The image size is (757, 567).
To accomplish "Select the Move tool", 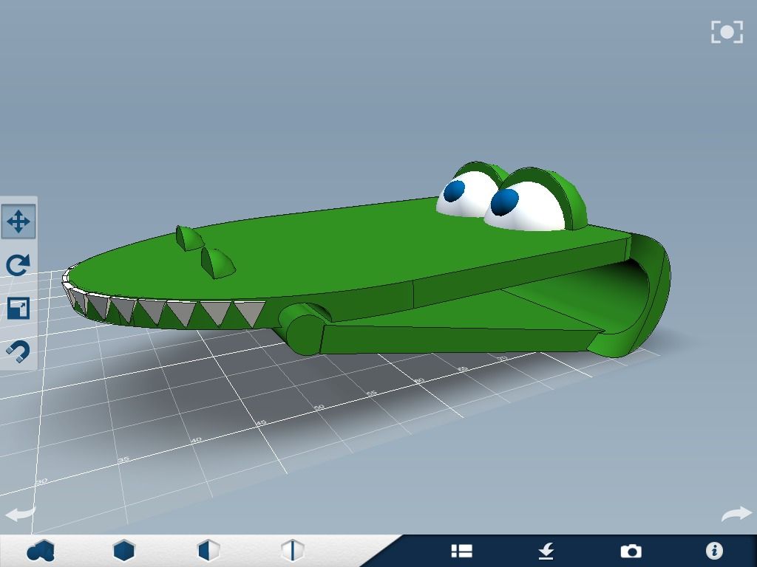I will click(x=20, y=220).
